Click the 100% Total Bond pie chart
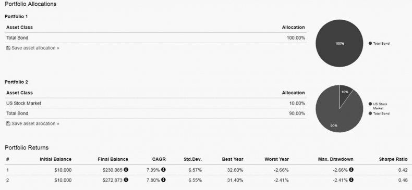The width and height of the screenshot is (412, 190). click(x=339, y=43)
